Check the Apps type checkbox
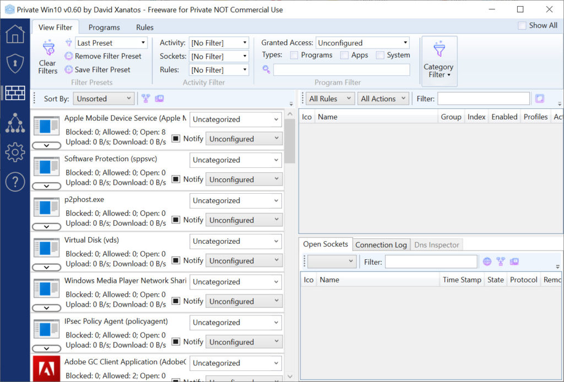 pos(344,55)
